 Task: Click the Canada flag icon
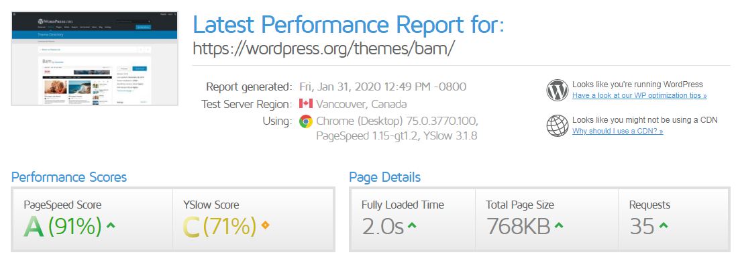(x=305, y=103)
